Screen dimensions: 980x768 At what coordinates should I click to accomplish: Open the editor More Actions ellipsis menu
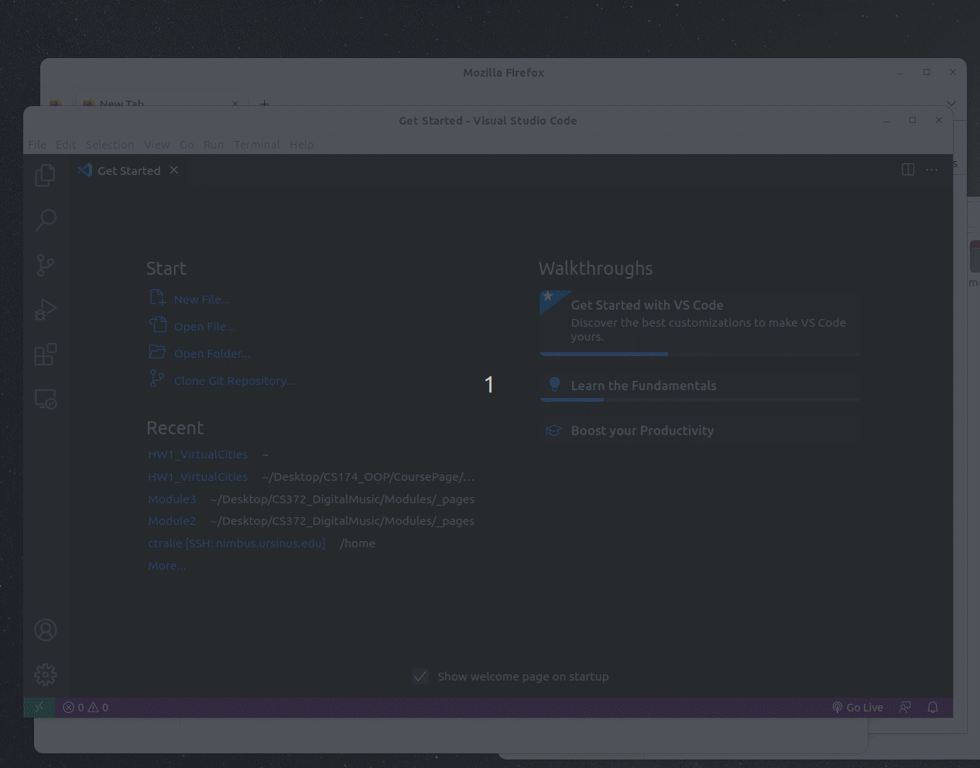(x=931, y=170)
